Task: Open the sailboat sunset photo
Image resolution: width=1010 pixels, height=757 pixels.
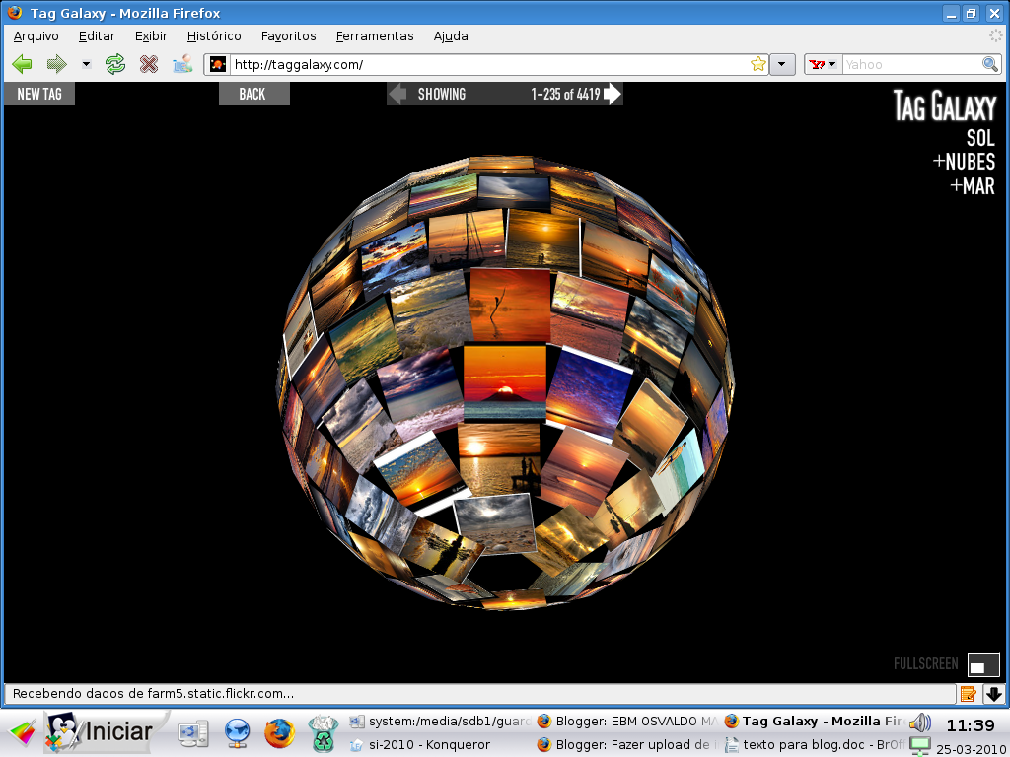Action: pyautogui.click(x=467, y=237)
